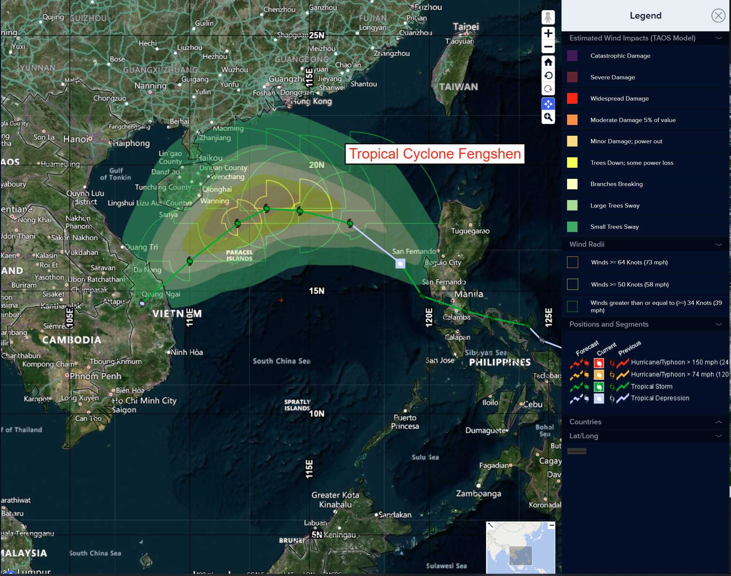Image resolution: width=731 pixels, height=576 pixels.
Task: Click the red Widespread Damage swatch
Action: (572, 99)
